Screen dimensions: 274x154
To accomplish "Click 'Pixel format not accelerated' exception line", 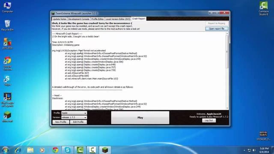I will (x=79, y=50).
